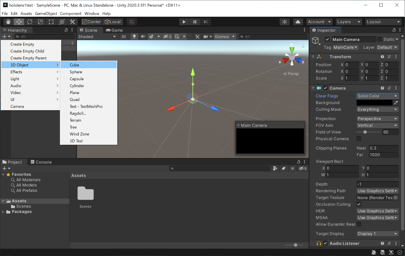
Task: Open the Culling Mask dropdown
Action: click(x=378, y=109)
